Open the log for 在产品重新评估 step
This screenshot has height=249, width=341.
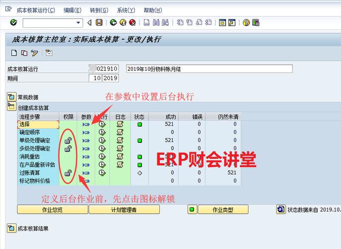click(120, 165)
